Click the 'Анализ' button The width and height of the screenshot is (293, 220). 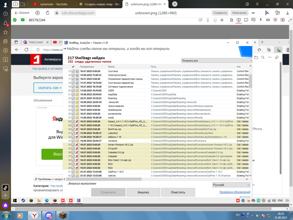tap(143, 192)
